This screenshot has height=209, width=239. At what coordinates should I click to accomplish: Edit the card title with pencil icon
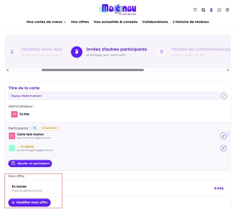[224, 96]
